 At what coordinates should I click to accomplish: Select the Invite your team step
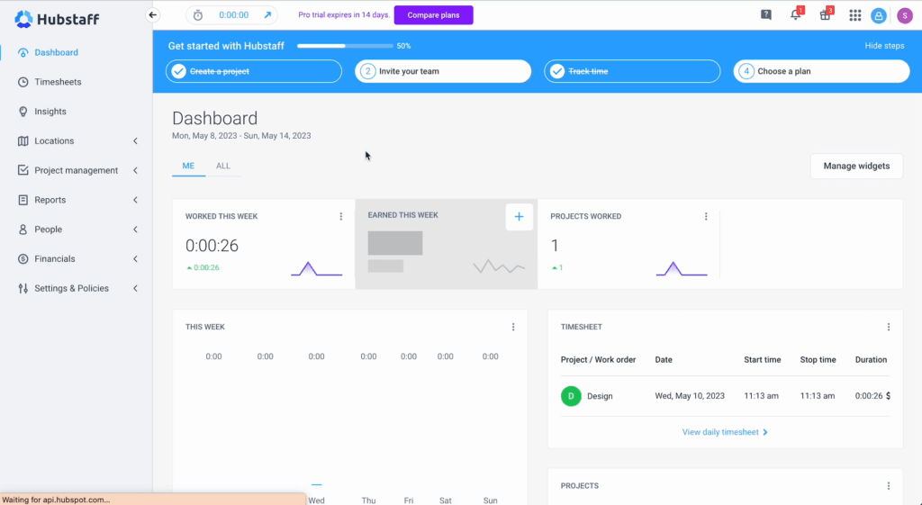tap(443, 71)
